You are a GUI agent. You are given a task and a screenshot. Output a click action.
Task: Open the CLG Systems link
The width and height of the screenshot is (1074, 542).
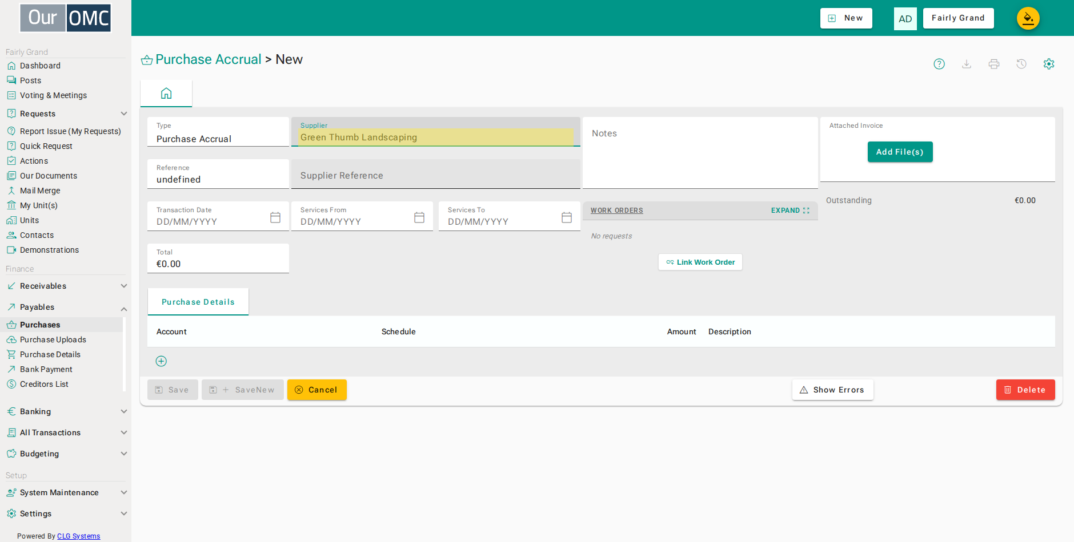(x=78, y=536)
